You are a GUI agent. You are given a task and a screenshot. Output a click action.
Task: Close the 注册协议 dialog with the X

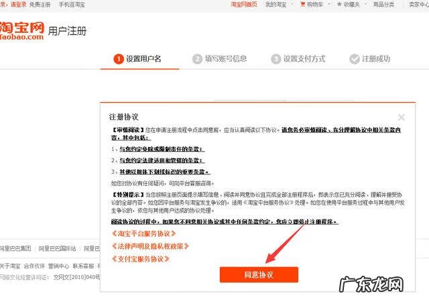coord(402,117)
